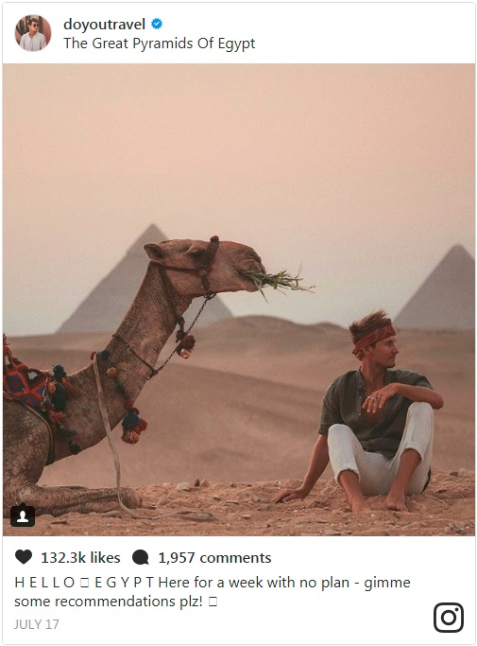Image resolution: width=477 pixels, height=646 pixels.
Task: Click the blue verified badge icon
Action: (157, 24)
